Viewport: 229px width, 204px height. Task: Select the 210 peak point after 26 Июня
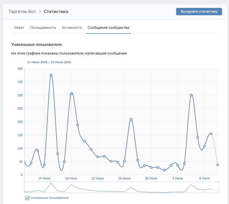point(131,119)
